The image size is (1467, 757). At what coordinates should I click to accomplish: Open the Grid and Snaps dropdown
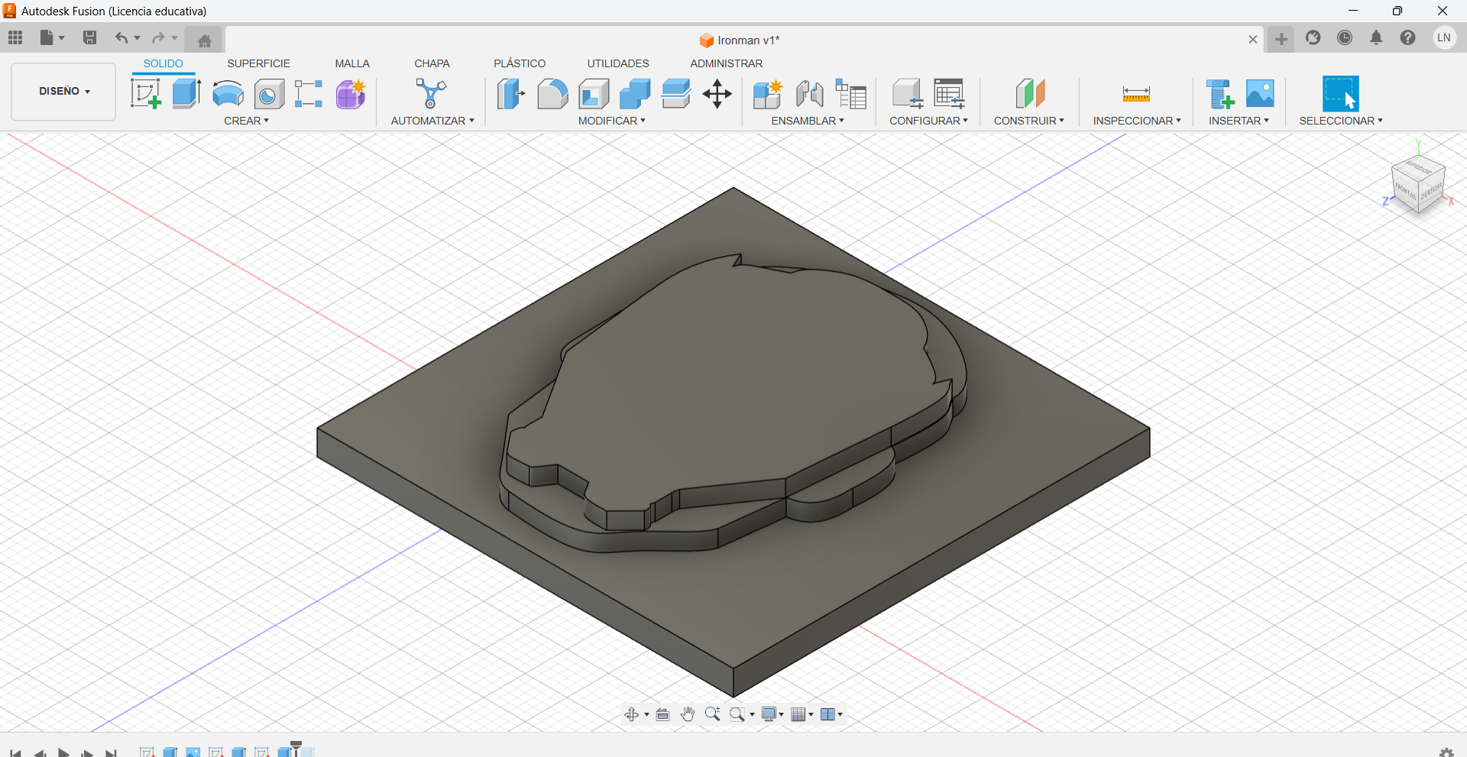pos(802,714)
